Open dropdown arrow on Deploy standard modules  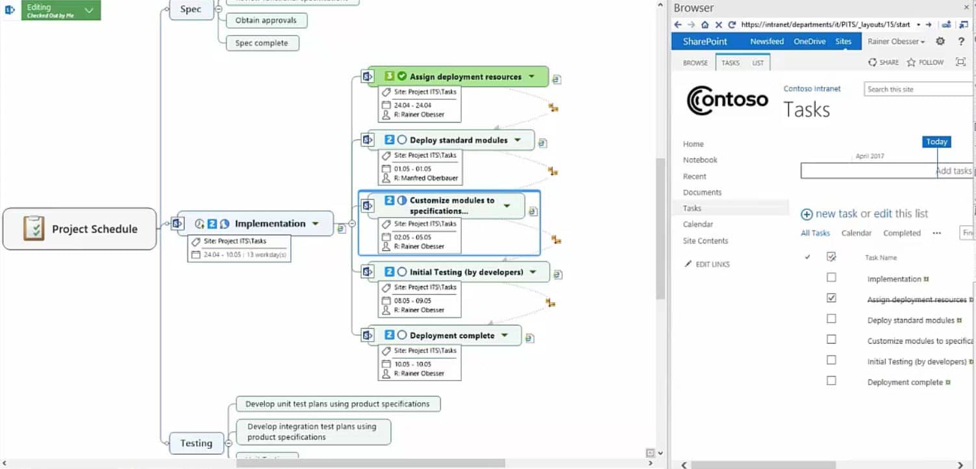click(518, 140)
